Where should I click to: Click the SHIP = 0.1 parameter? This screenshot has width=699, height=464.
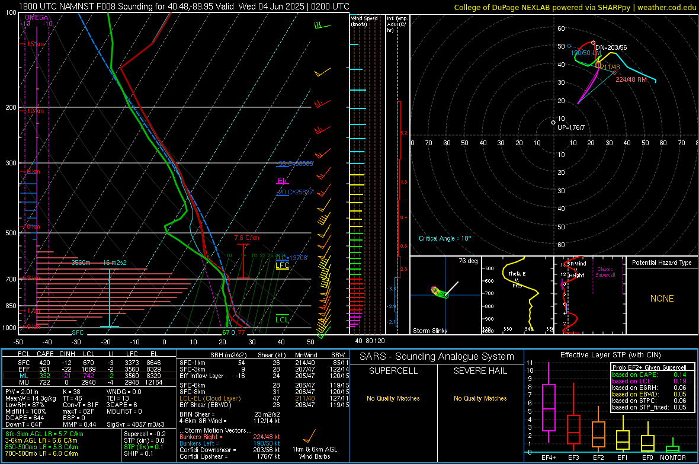tap(138, 453)
